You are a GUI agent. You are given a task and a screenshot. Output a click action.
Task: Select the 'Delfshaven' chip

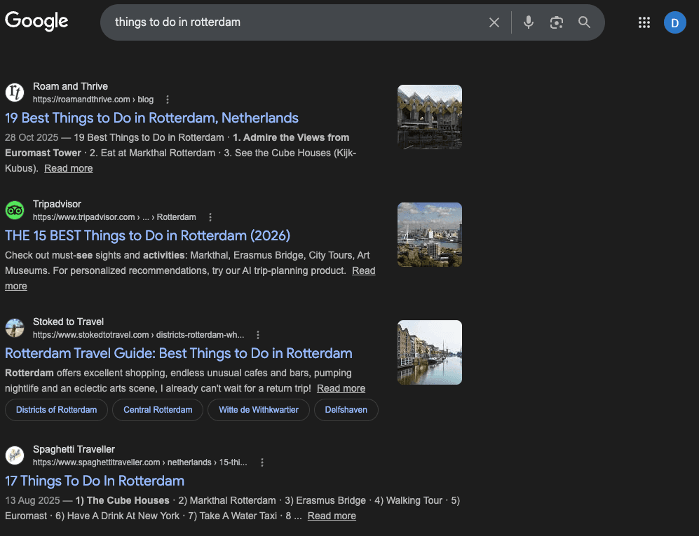coord(346,409)
